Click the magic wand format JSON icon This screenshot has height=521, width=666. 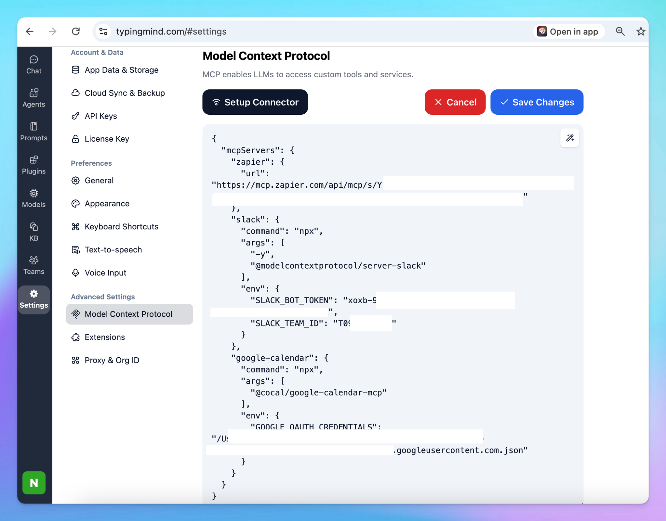click(x=570, y=138)
